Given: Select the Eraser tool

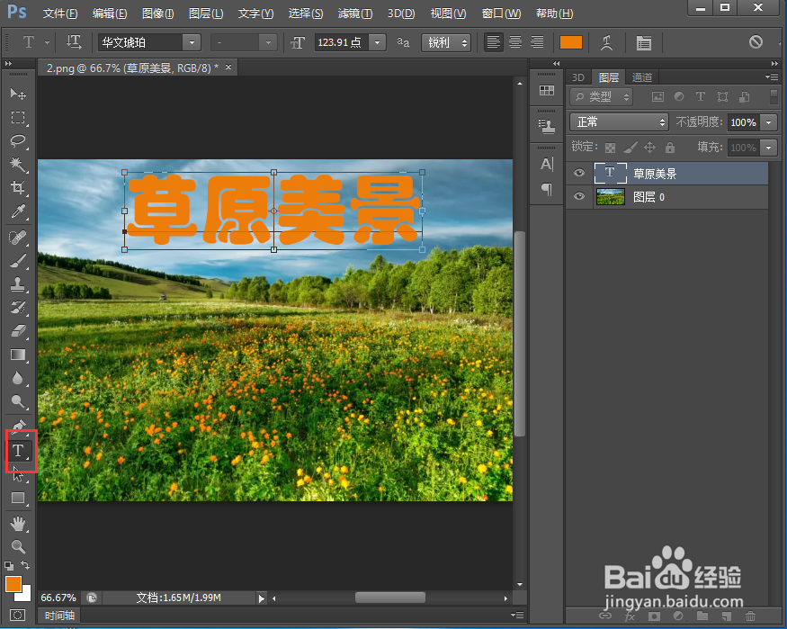Looking at the screenshot, I should pyautogui.click(x=20, y=331).
